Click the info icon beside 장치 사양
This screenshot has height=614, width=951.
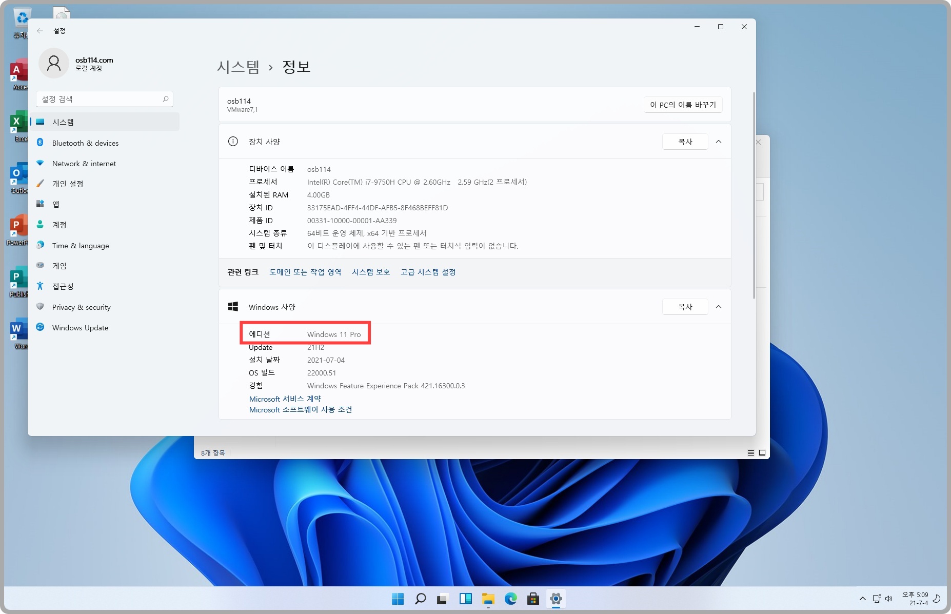tap(233, 141)
